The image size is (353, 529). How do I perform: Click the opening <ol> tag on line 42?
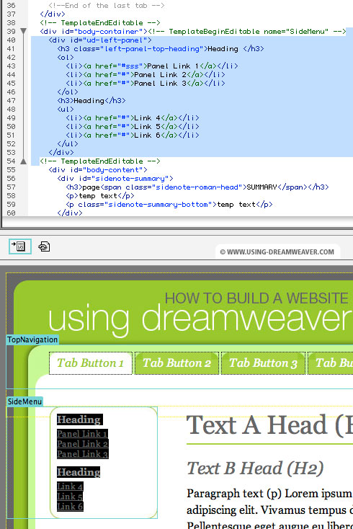tap(66, 58)
